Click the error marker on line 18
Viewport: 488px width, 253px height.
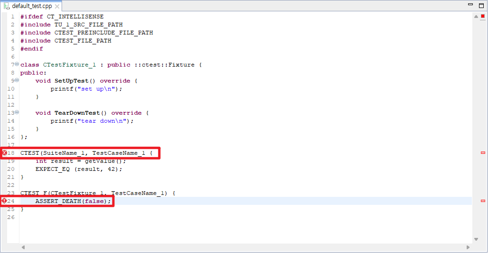point(4,153)
